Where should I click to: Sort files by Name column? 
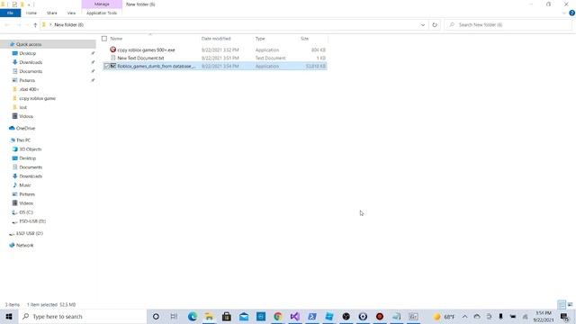[116, 39]
